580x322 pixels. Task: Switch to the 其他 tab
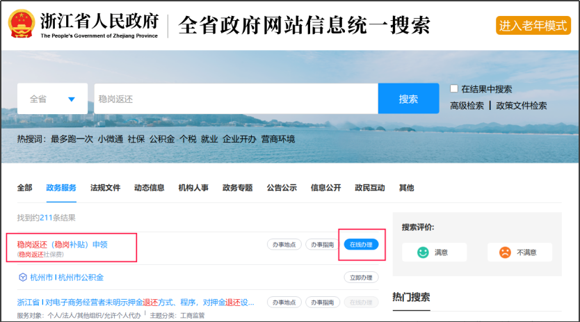tap(407, 188)
